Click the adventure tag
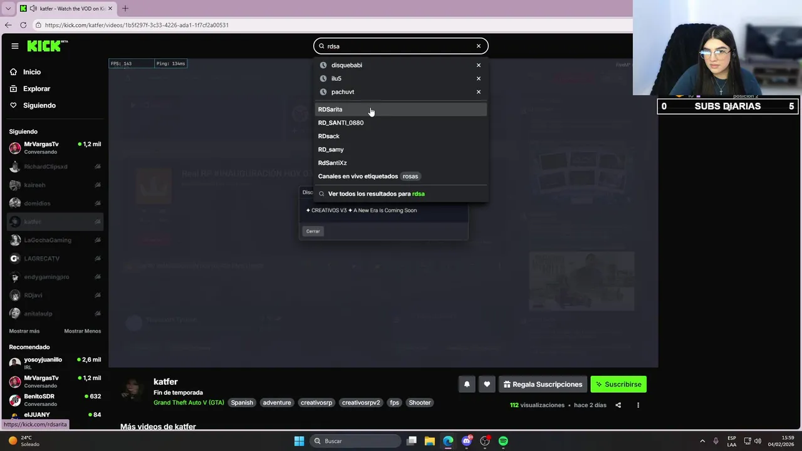The height and width of the screenshot is (451, 802). 277,403
